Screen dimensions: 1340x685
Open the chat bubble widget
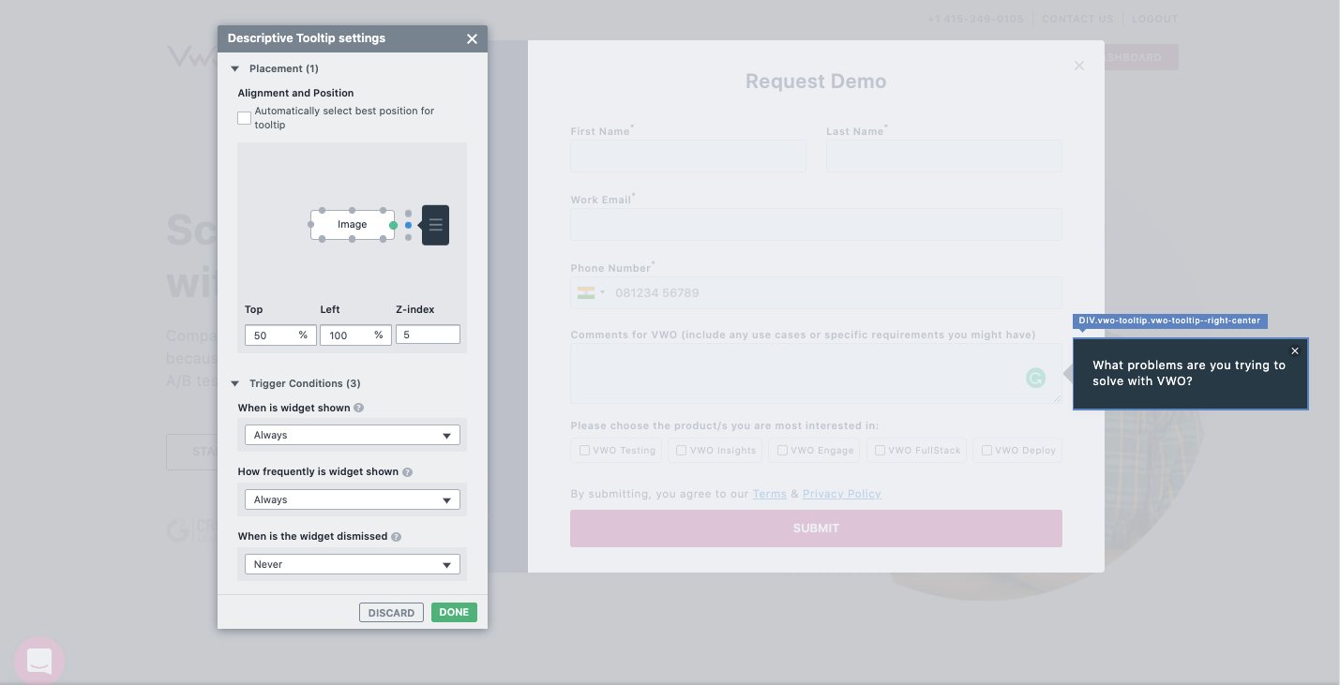point(39,661)
